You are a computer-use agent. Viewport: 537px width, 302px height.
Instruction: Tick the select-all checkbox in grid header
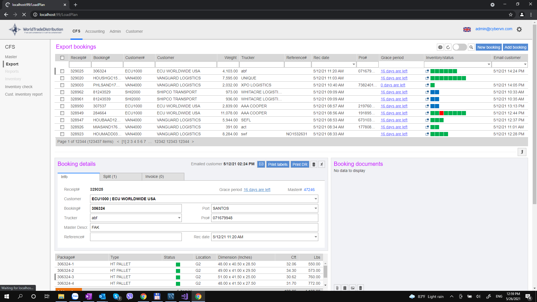[62, 58]
